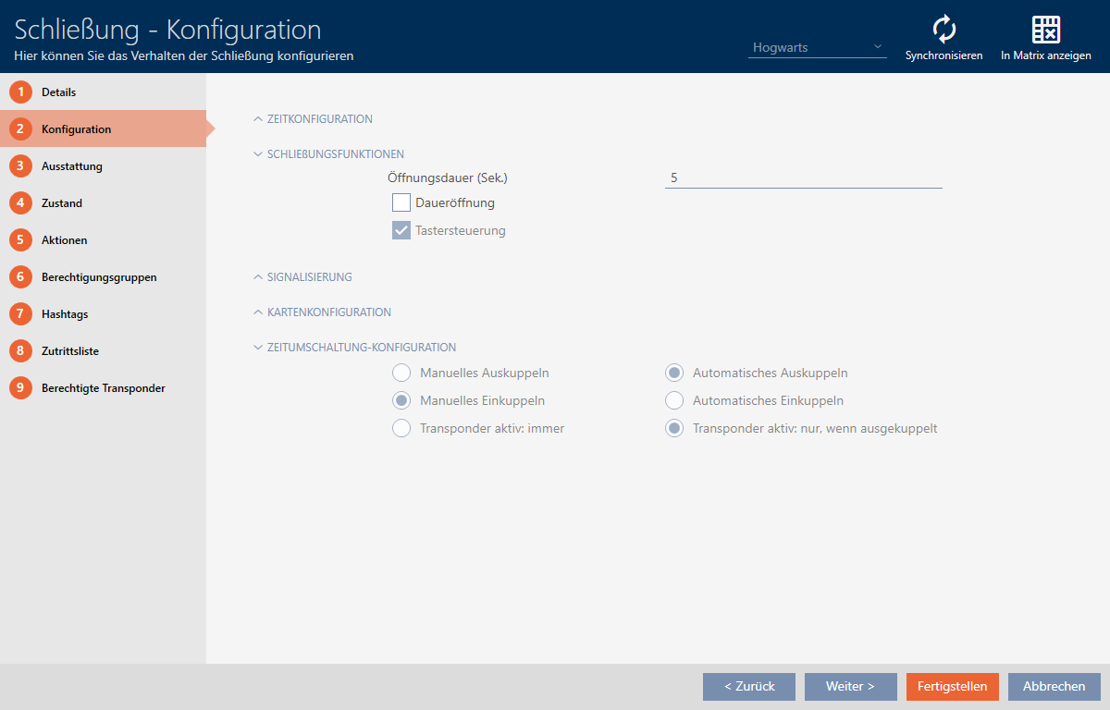
Task: Click the step 5 Aktionen number icon
Action: [x=20, y=240]
